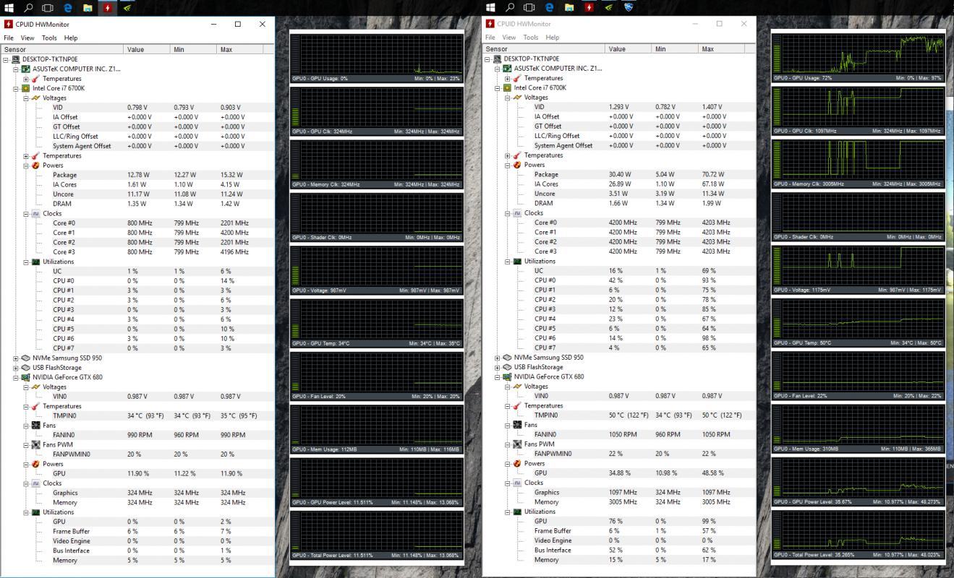Click the GPU Usage 72% graph
Screen dimensions: 954x578
click(x=858, y=56)
